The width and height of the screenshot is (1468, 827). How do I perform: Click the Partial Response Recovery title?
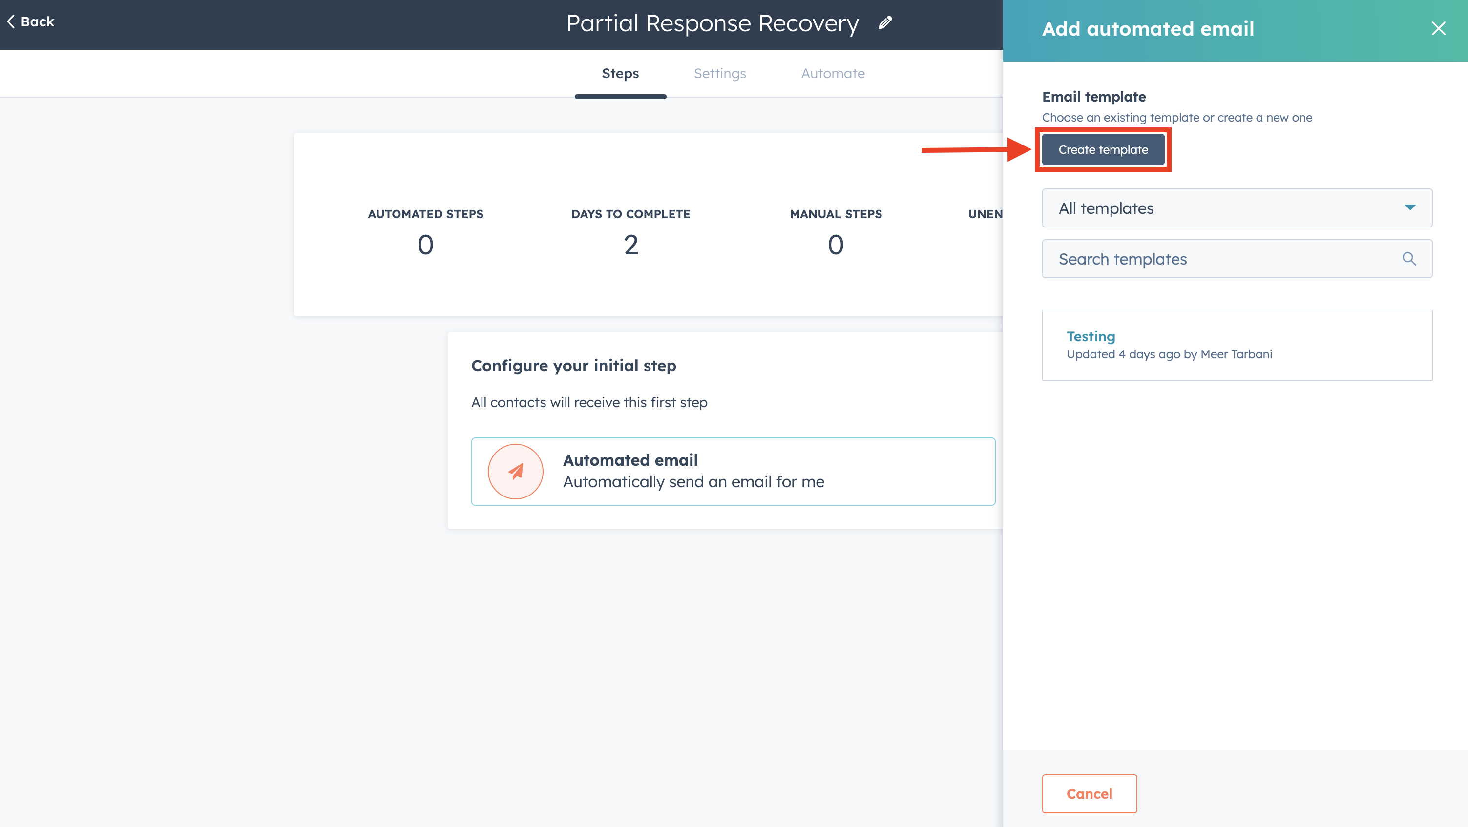click(713, 23)
